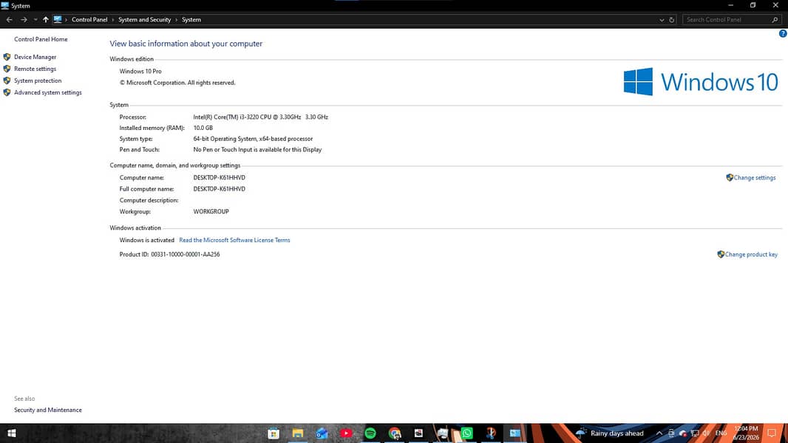Viewport: 788px width, 443px height.
Task: Refresh the System page
Action: (x=672, y=20)
